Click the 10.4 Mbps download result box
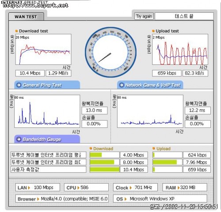Viewport: 221px width, 212px height. tap(30, 73)
